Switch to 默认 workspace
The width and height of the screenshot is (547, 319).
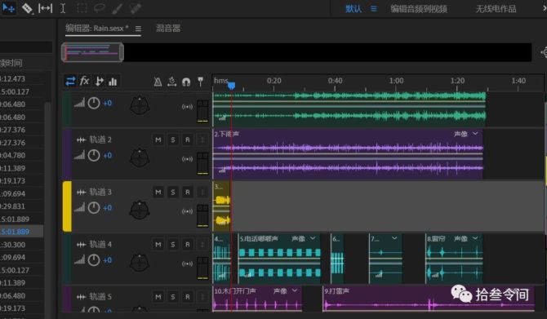354,9
